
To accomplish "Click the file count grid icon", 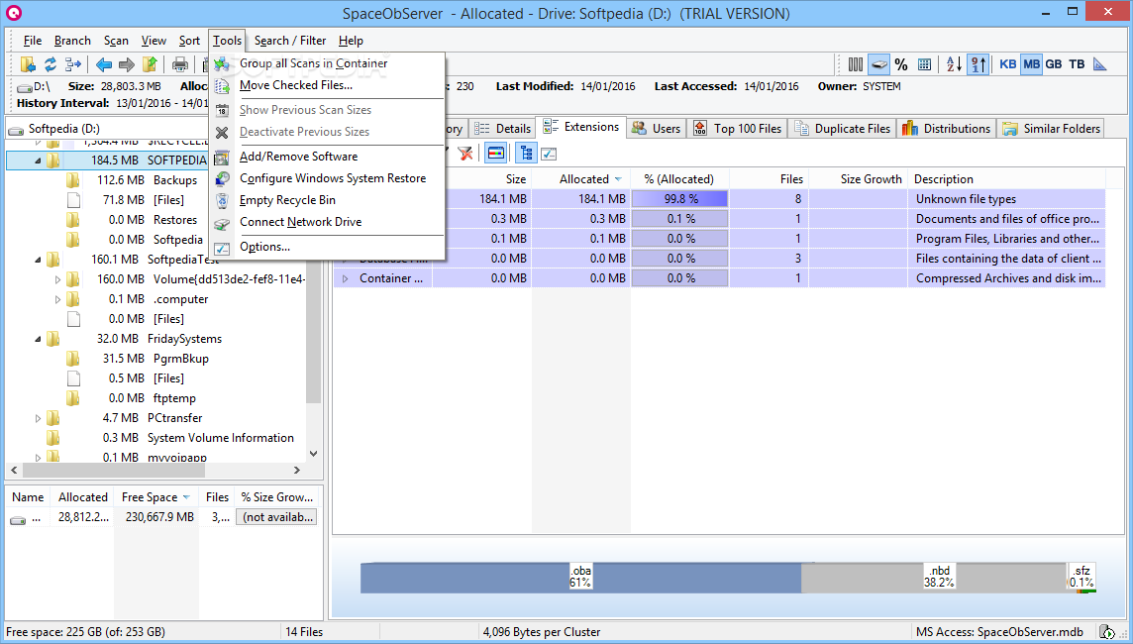I will click(924, 64).
